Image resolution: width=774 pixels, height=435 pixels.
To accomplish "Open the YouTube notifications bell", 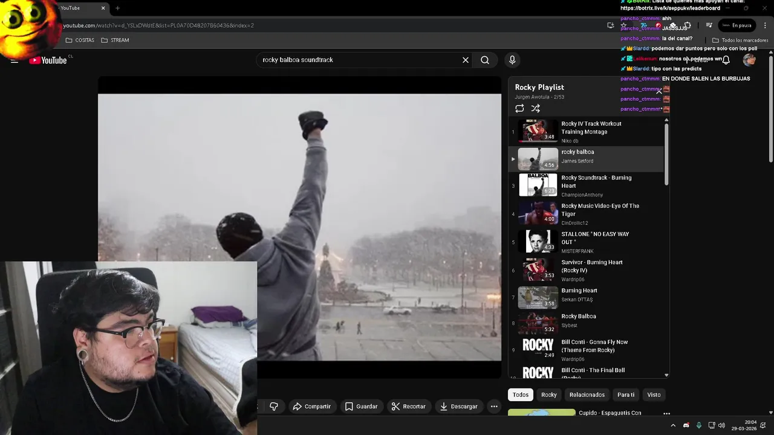I will [726, 60].
